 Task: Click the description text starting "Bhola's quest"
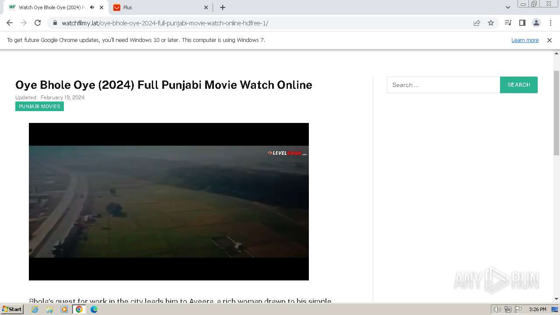(180, 300)
